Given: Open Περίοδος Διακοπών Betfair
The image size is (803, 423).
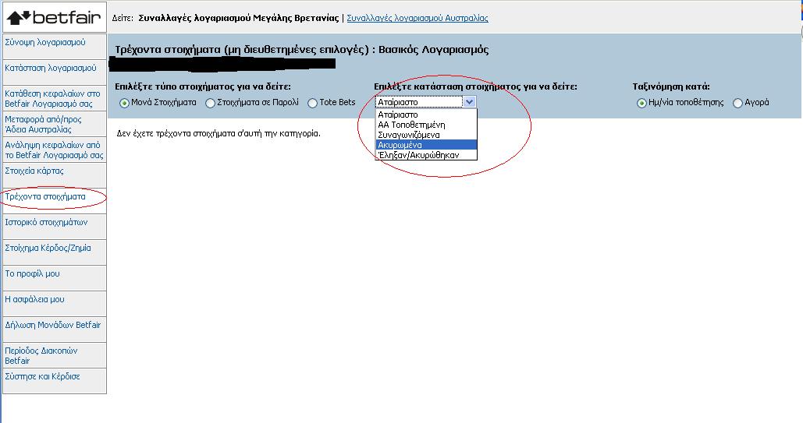Looking at the screenshot, I should tap(41, 355).
